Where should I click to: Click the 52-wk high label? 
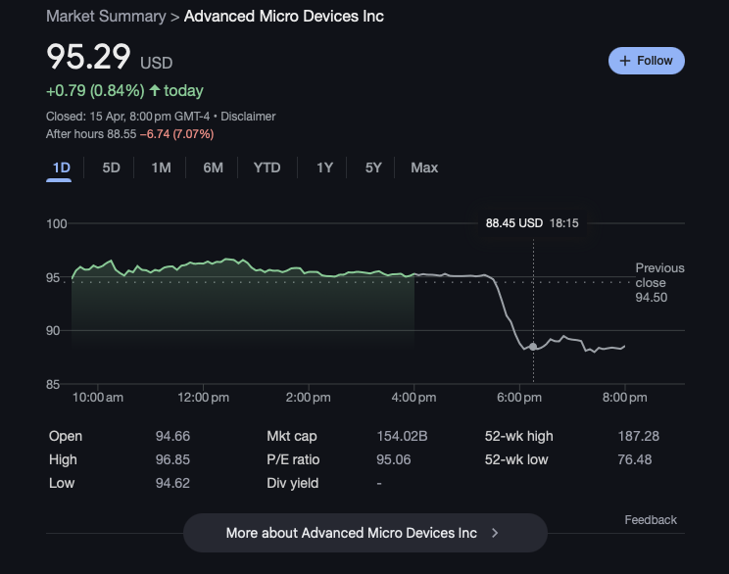pyautogui.click(x=519, y=436)
